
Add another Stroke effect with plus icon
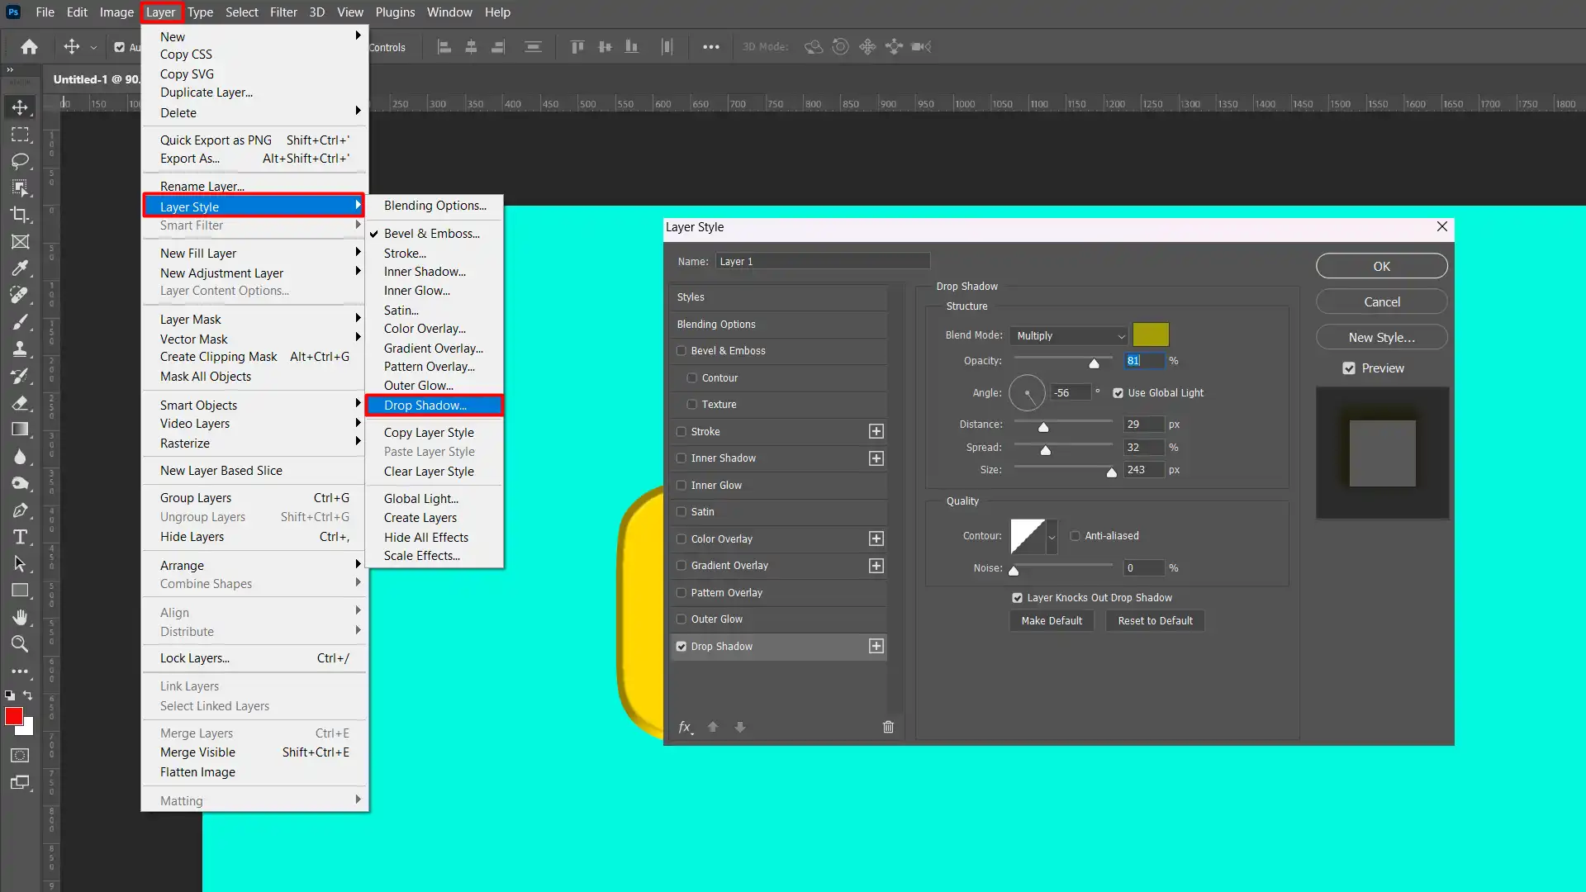click(876, 431)
